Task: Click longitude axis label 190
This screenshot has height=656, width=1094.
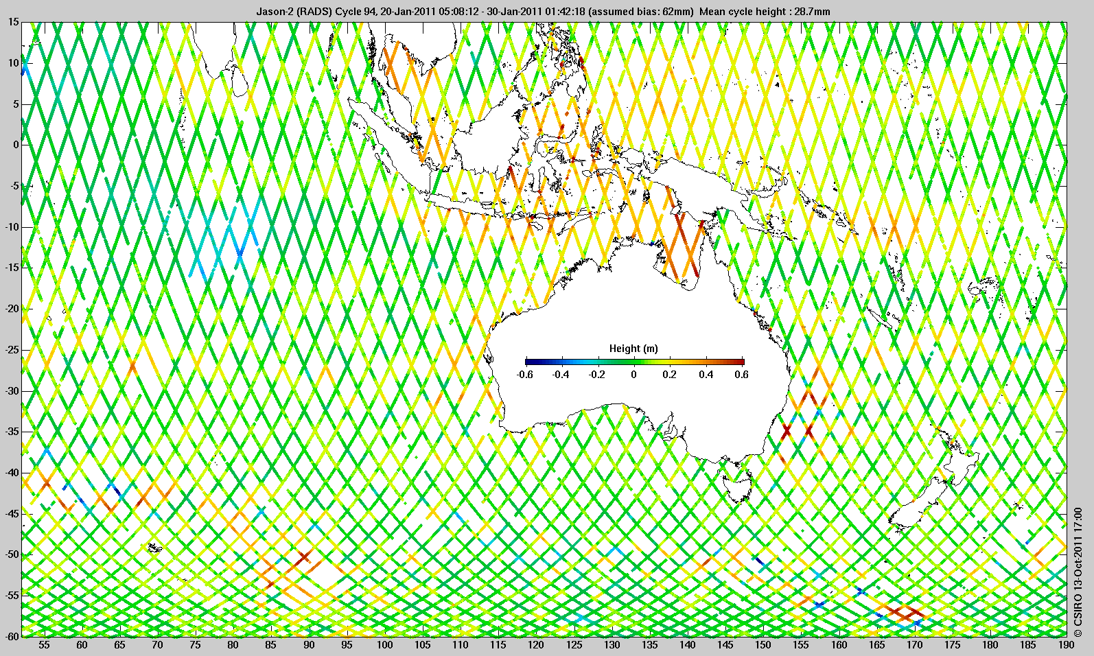Action: 1066,645
